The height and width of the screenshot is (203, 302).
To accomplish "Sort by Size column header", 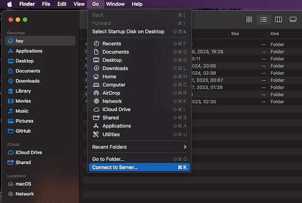I will [235, 34].
